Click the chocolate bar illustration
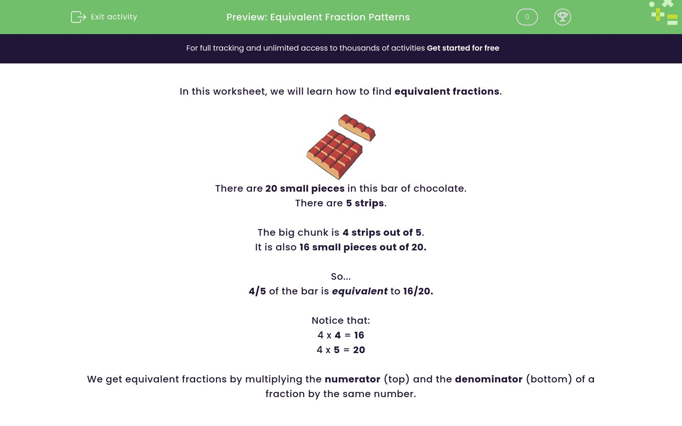Image resolution: width=682 pixels, height=426 pixels. click(341, 147)
